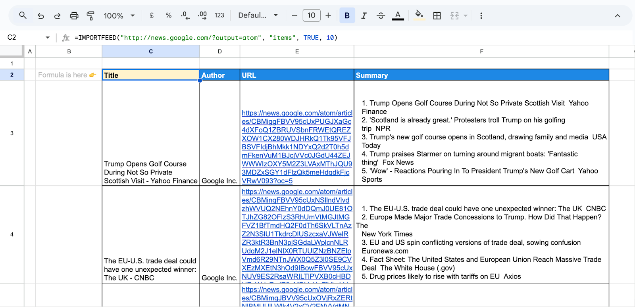Screen dimensions: 635x307
Task: Select column E header
Action: click(297, 52)
